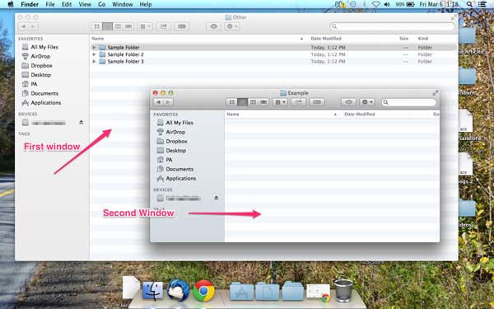Open Spotlight search in menu bar
The width and height of the screenshot is (494, 309).
(x=469, y=4)
